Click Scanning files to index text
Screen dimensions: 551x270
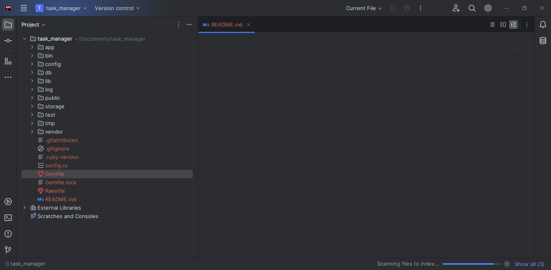(408, 264)
